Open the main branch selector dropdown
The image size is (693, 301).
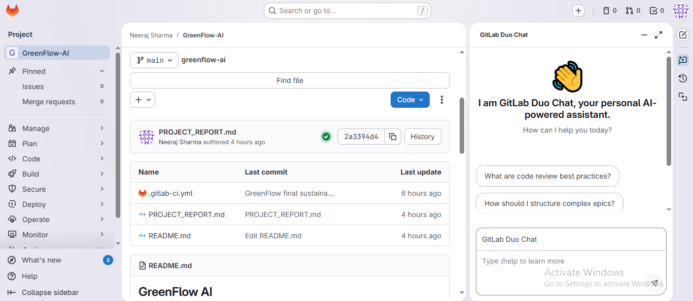click(154, 60)
